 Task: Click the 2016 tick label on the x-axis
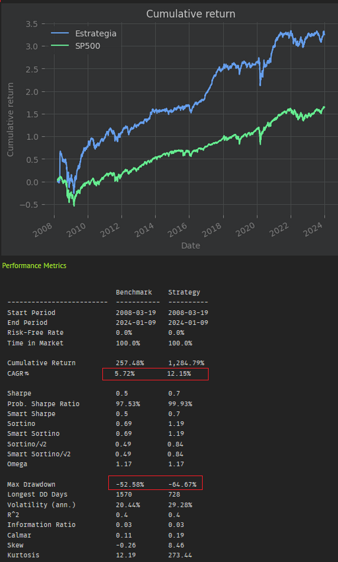point(179,230)
